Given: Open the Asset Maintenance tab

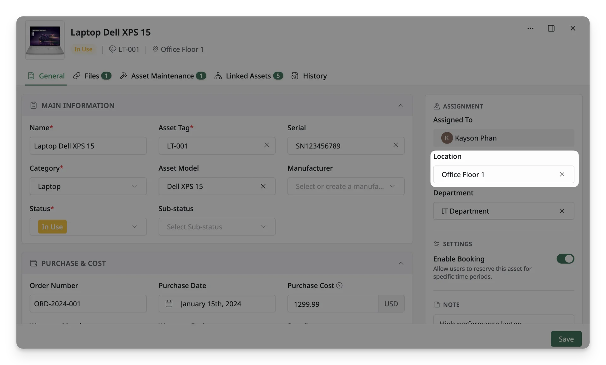Looking at the screenshot, I should tap(163, 76).
